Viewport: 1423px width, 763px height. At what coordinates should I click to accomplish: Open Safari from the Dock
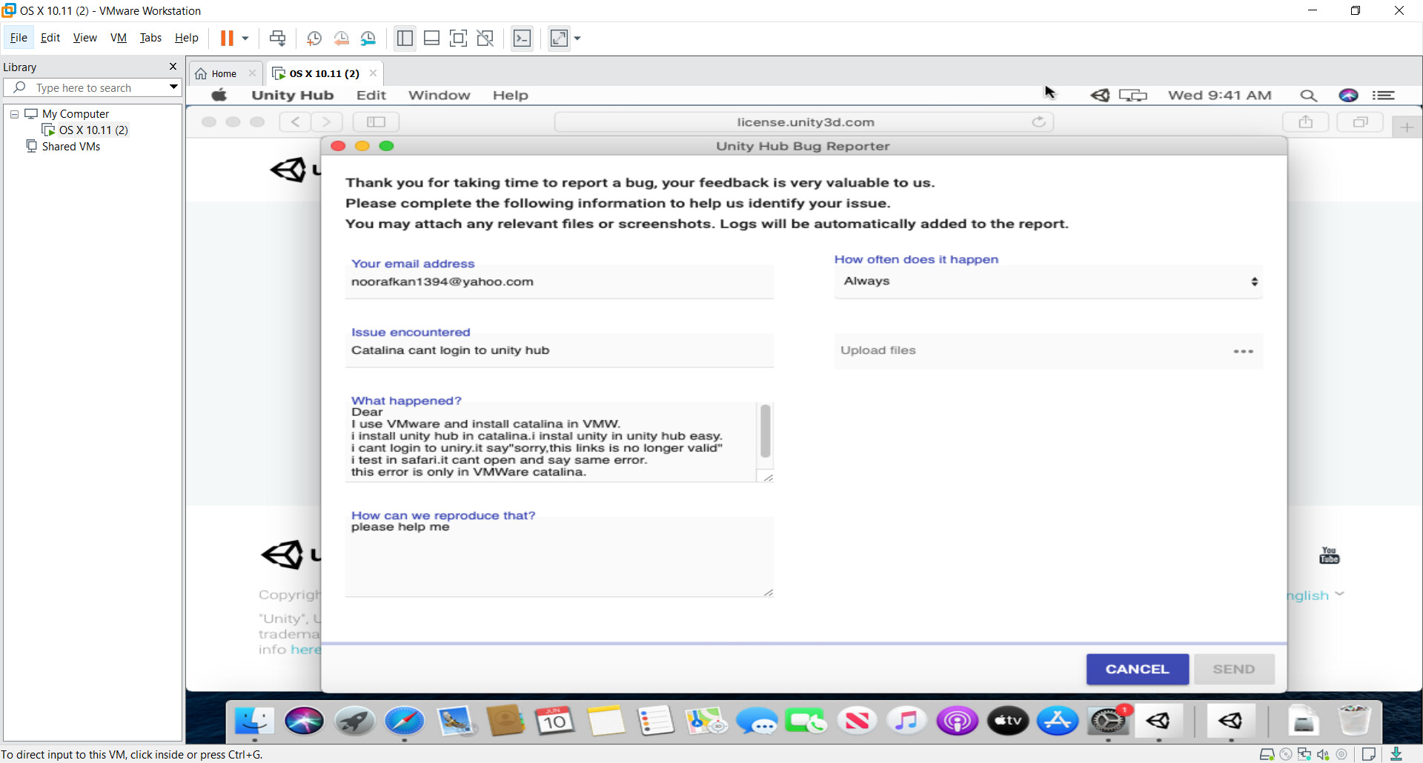[405, 720]
